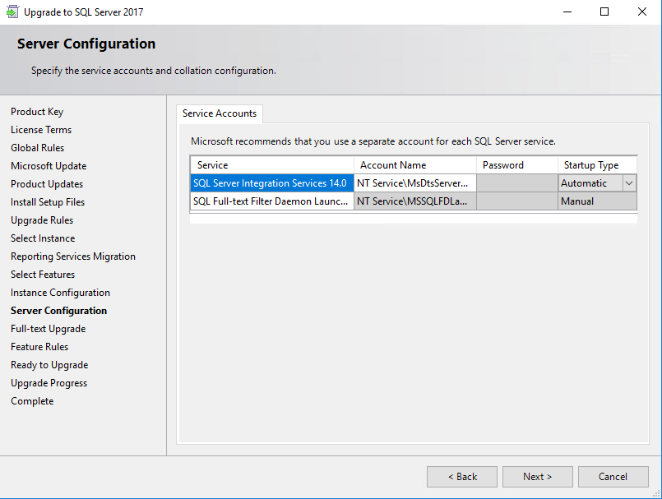Click the < Back button
Viewport: 662px width, 499px height.
[462, 477]
